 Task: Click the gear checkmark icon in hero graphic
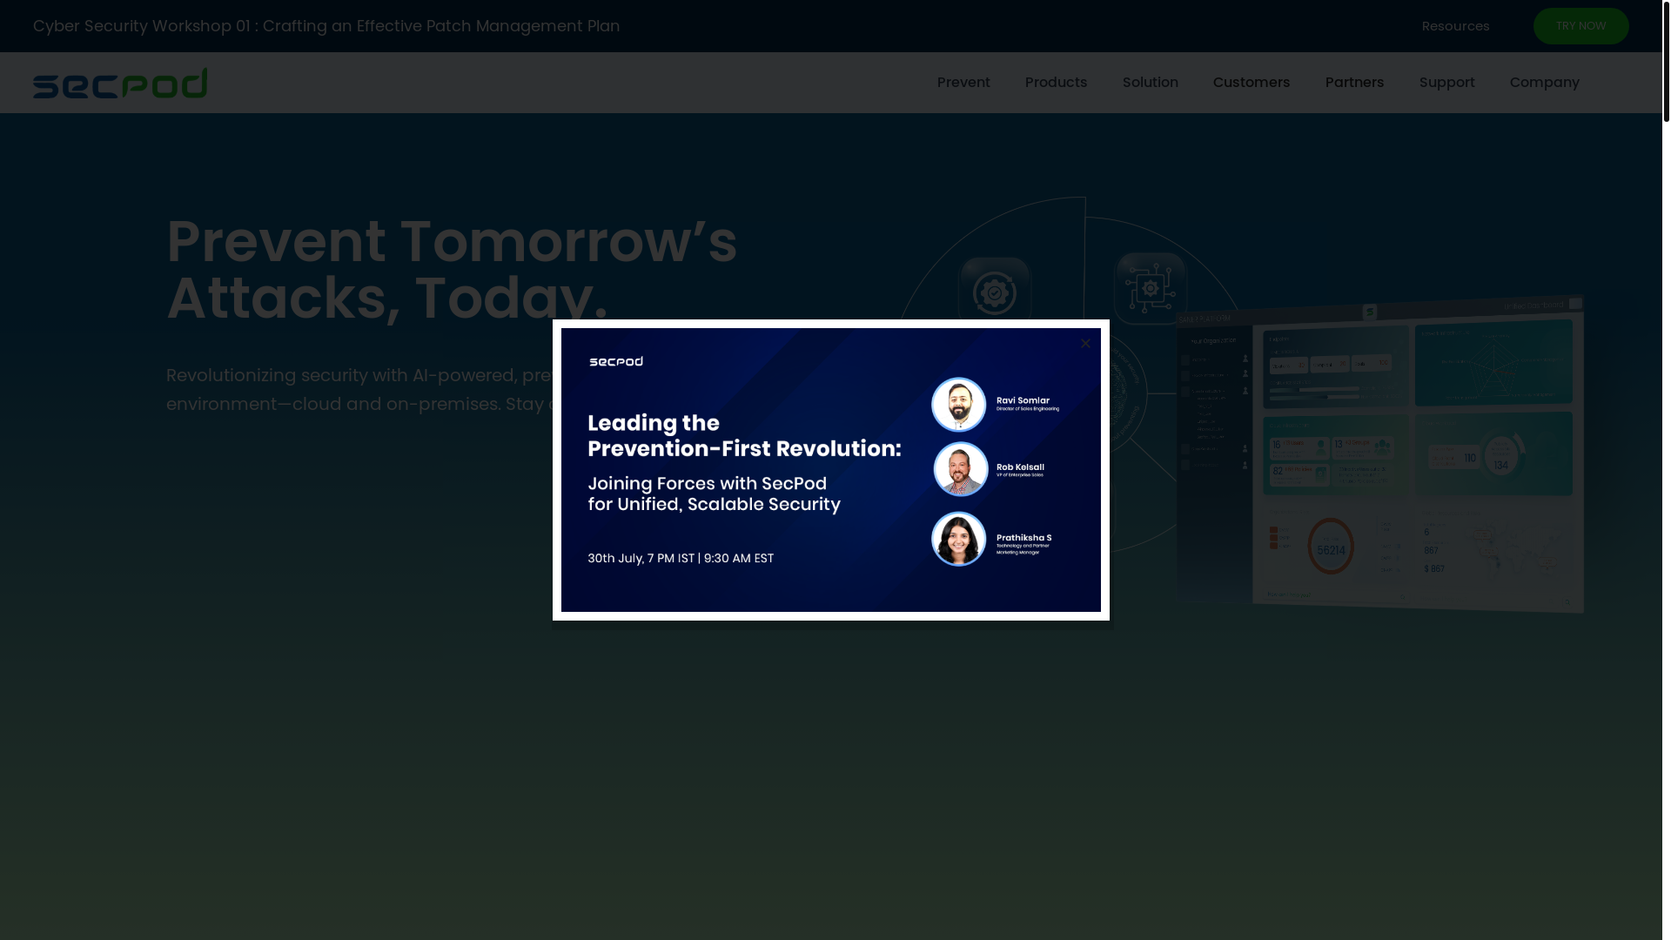pyautogui.click(x=995, y=293)
